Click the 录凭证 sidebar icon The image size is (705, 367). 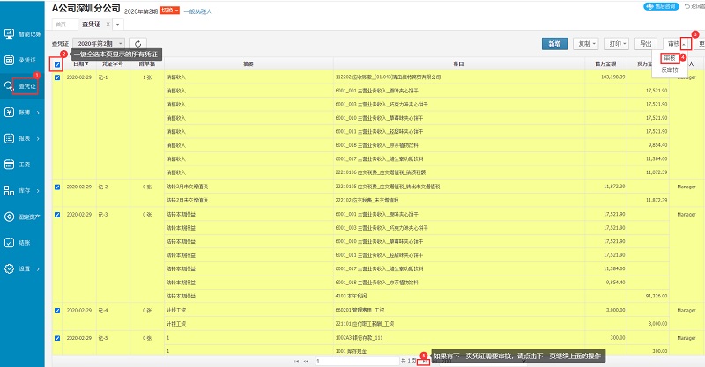point(22,61)
